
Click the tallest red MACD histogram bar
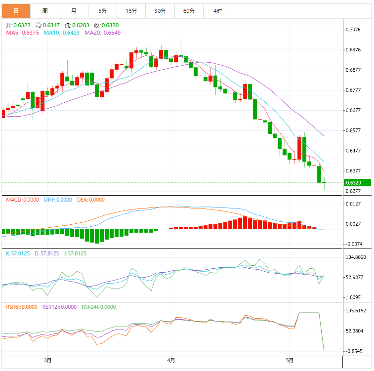click(x=245, y=223)
